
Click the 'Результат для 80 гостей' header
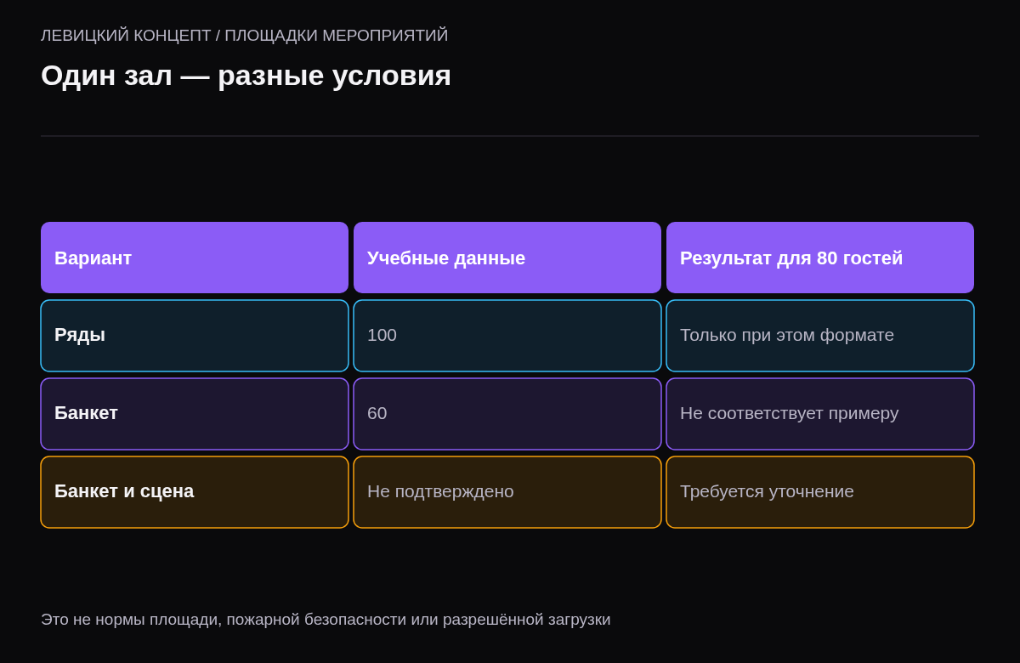(x=820, y=258)
